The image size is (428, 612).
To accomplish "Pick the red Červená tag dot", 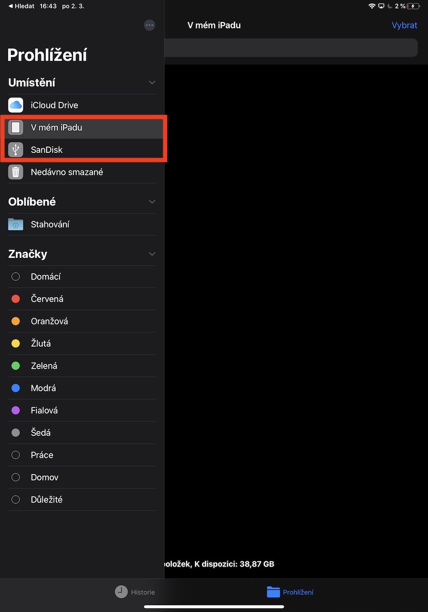I will point(15,299).
